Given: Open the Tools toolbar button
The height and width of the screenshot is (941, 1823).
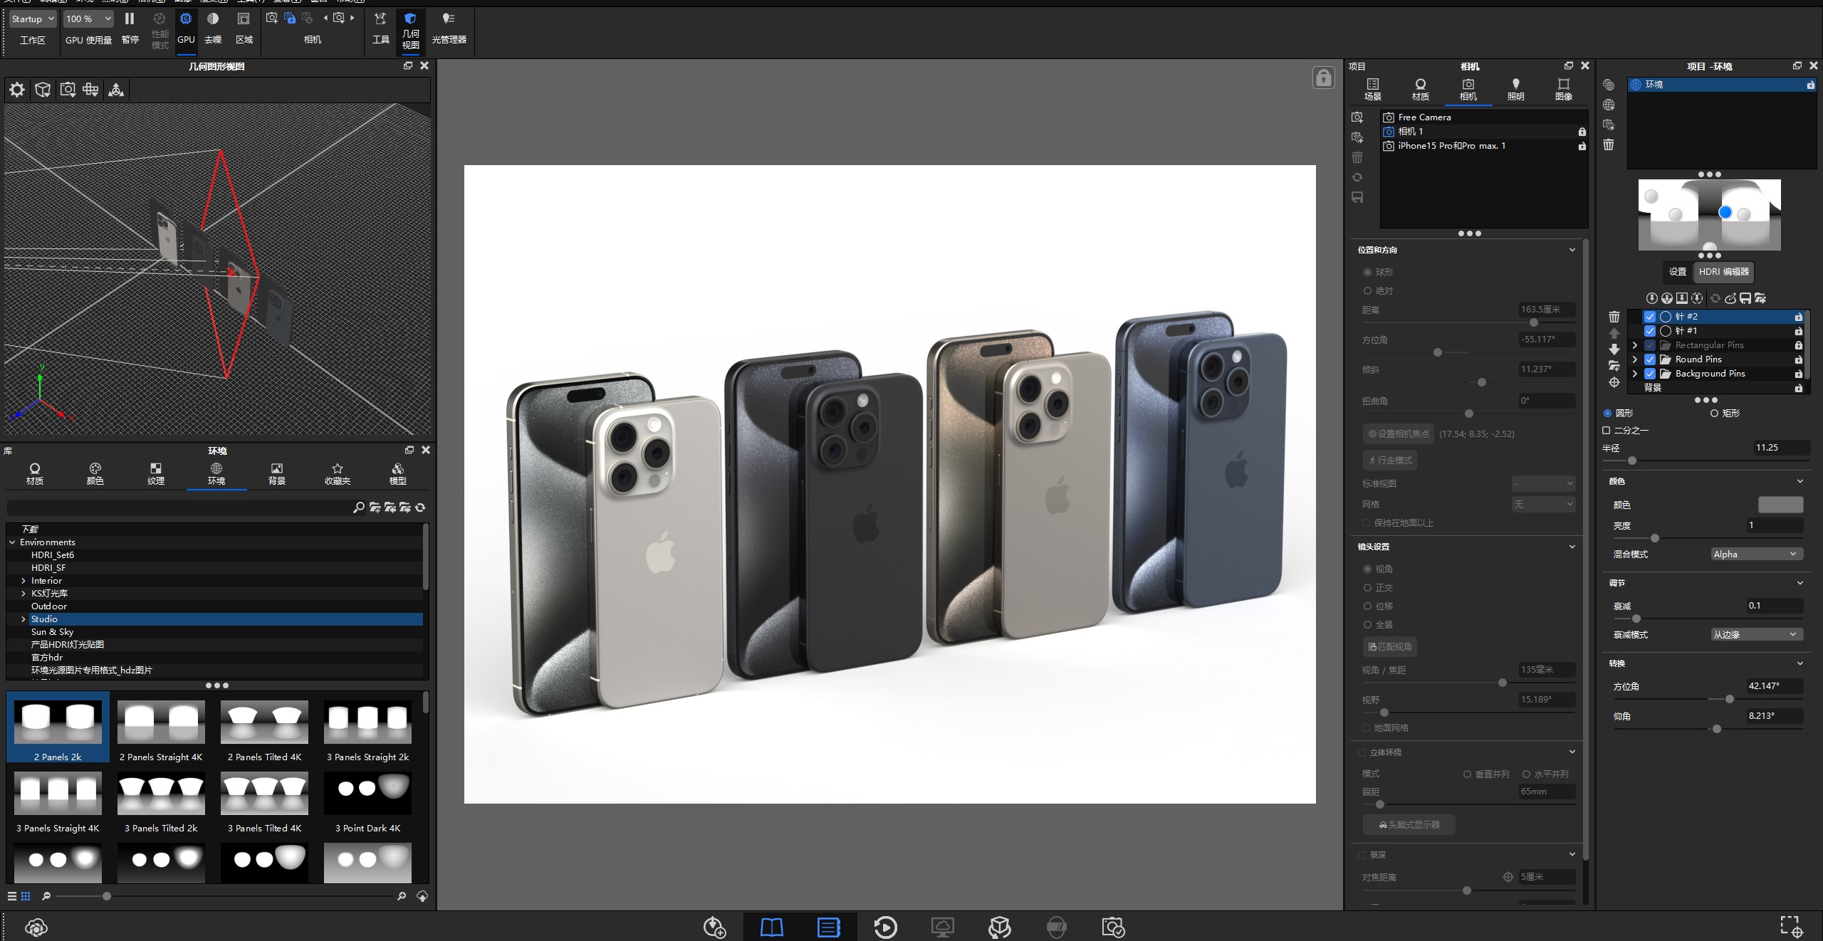Looking at the screenshot, I should coord(381,28).
